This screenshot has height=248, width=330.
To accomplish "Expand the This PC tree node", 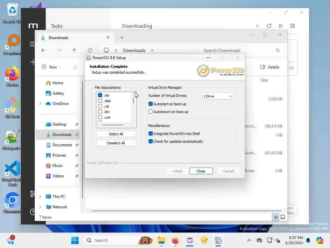I will point(40,197).
